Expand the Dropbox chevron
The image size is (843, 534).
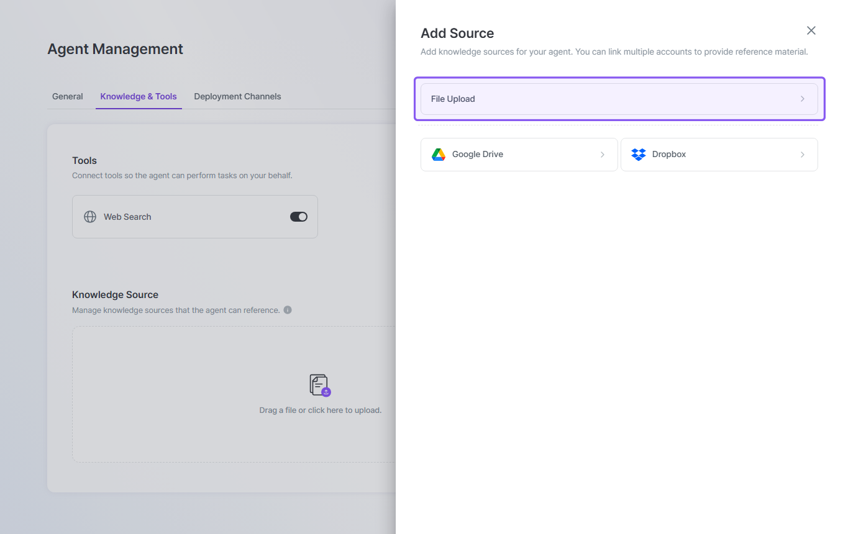tap(803, 155)
